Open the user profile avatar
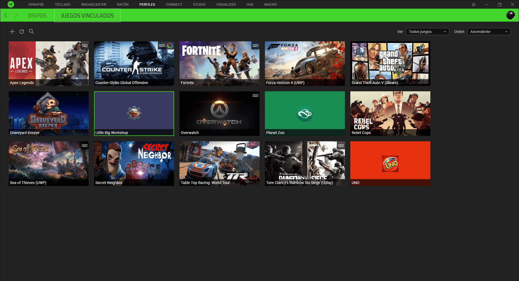Image resolution: width=519 pixels, height=281 pixels. [511, 15]
